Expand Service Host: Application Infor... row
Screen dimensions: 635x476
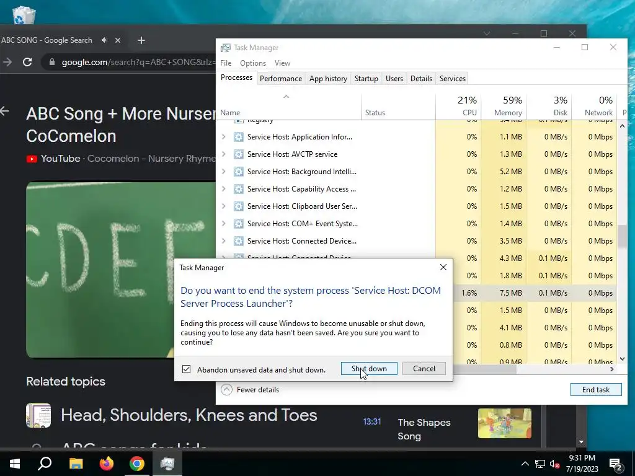[223, 137]
